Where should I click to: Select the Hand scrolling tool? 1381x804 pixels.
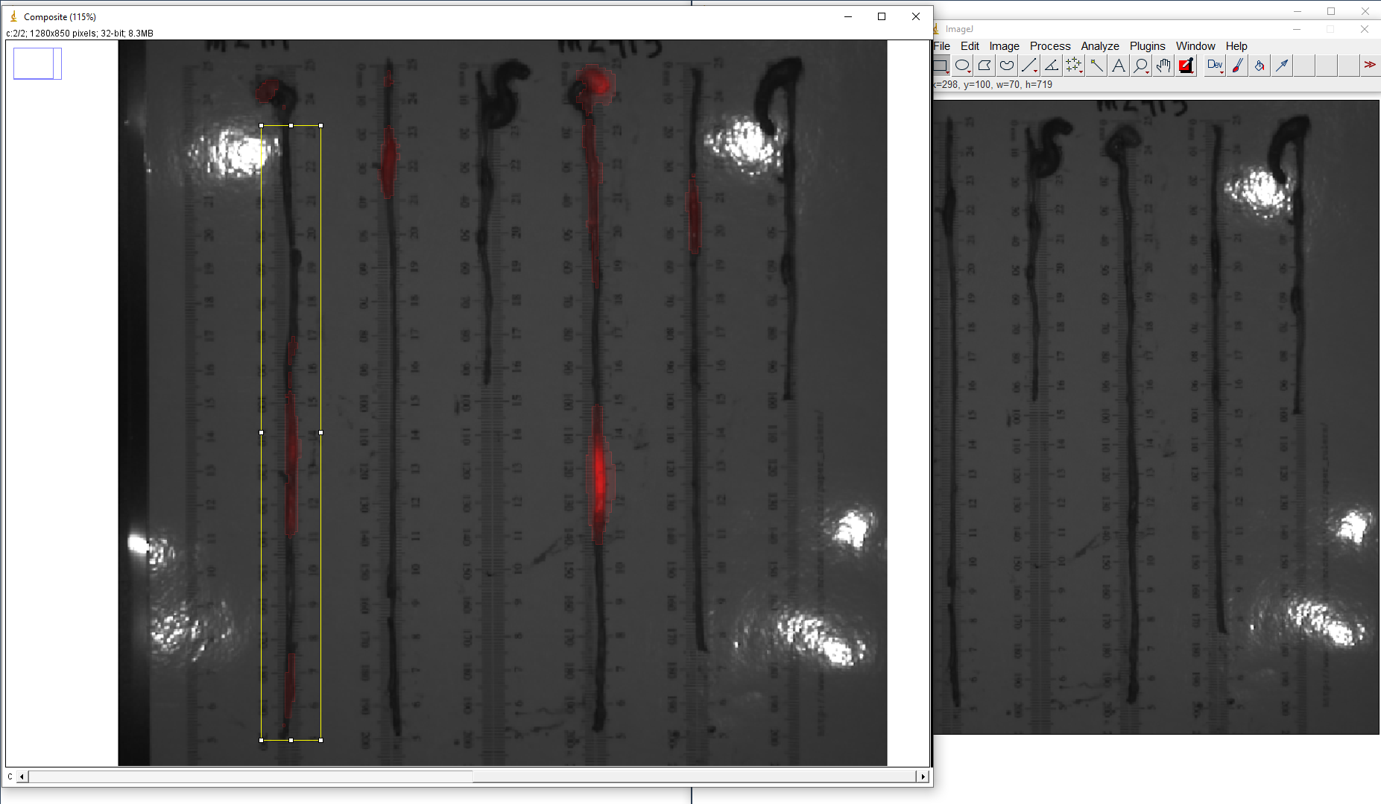tap(1163, 66)
